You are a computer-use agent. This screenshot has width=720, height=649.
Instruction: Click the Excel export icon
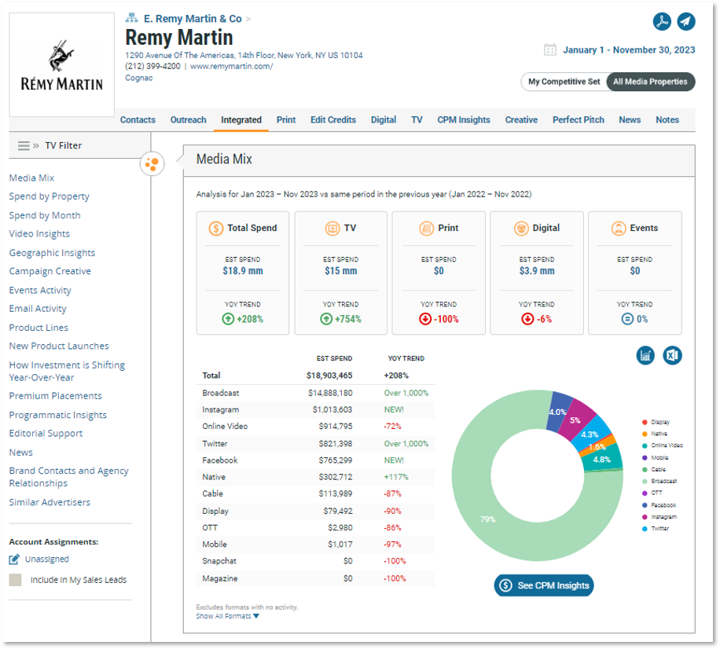[672, 355]
